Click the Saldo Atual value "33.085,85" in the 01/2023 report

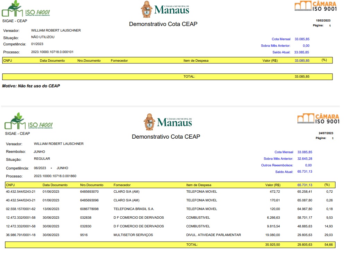click(302, 52)
